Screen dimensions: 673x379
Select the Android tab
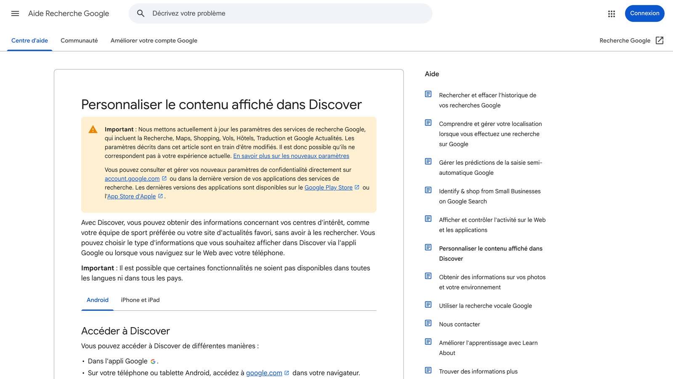98,300
